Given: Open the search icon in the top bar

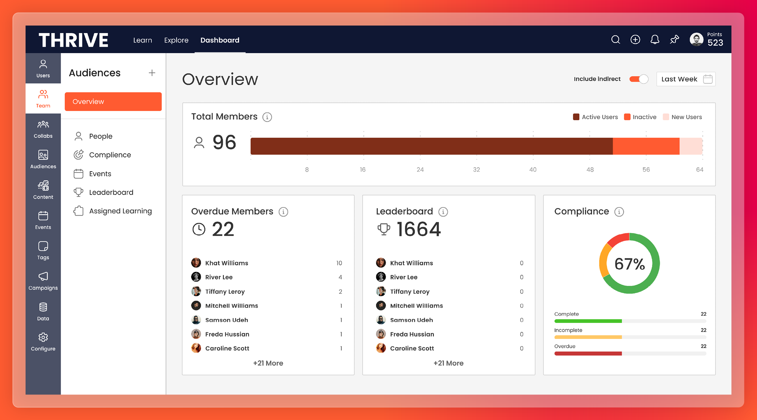Looking at the screenshot, I should 616,40.
